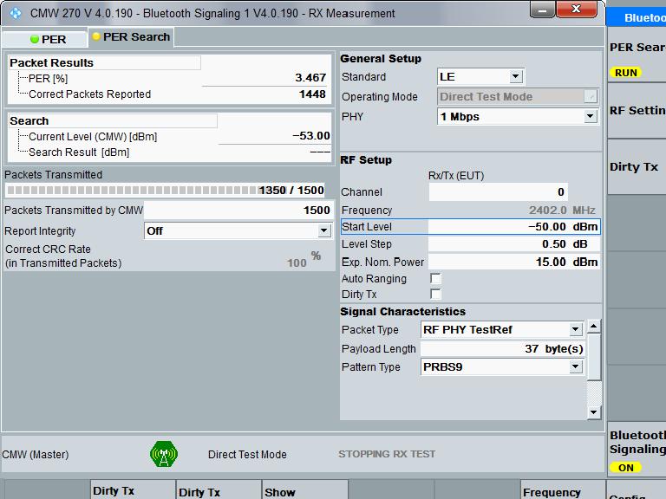Image resolution: width=666 pixels, height=499 pixels.
Task: Click the Dirty Tx side softkey
Action: pyautogui.click(x=637, y=166)
